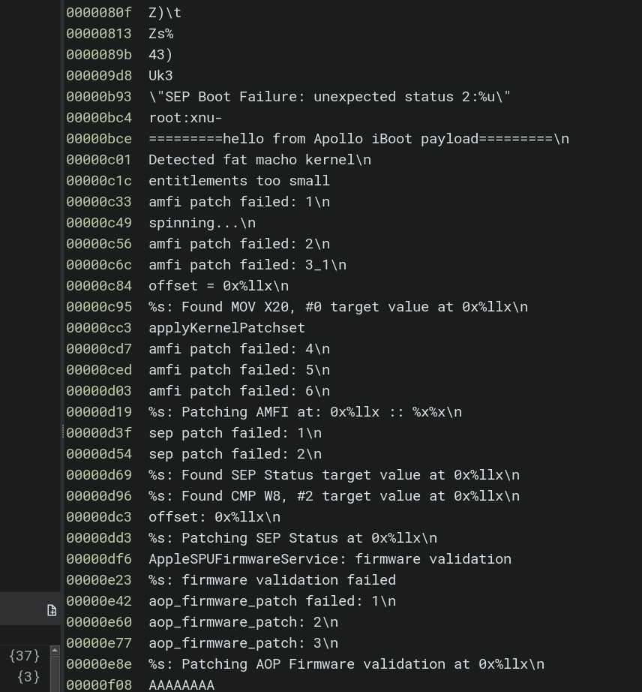Viewport: 642px width, 692px height.
Task: Click the scroll up arrow in left panel
Action: (x=55, y=651)
